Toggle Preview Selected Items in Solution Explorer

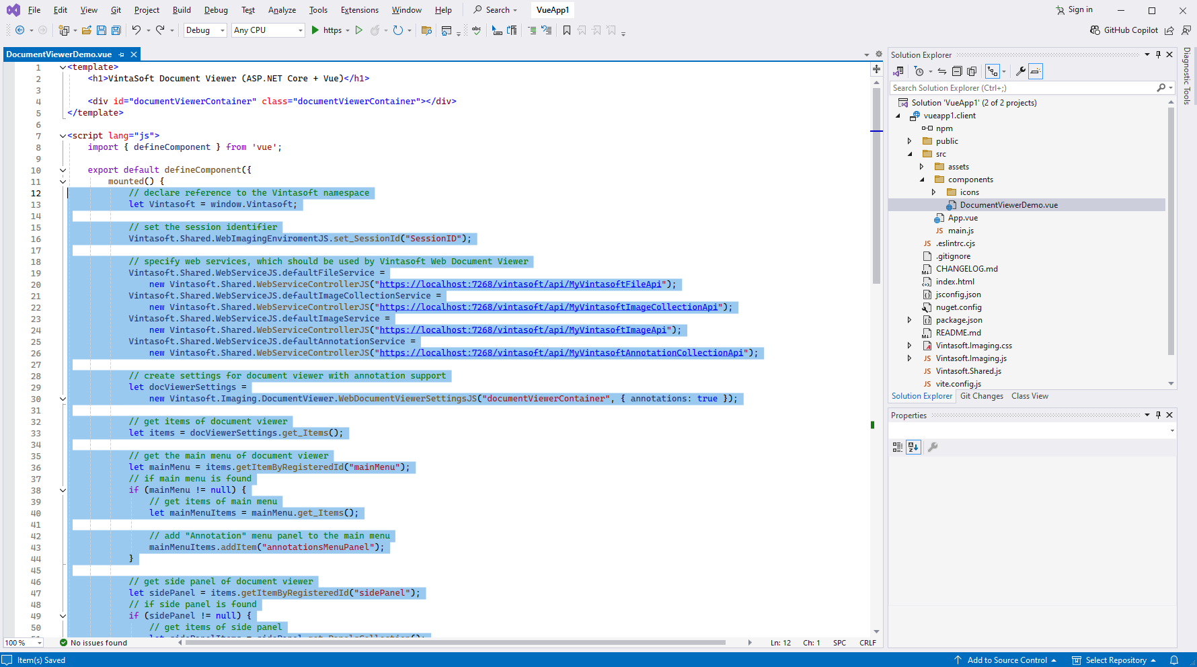pyautogui.click(x=1036, y=71)
